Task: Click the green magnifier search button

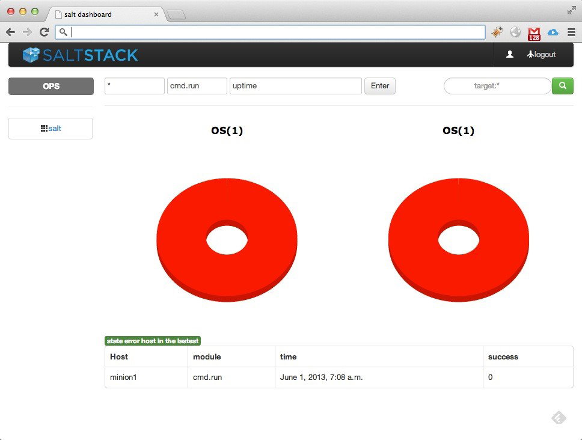Action: point(562,86)
